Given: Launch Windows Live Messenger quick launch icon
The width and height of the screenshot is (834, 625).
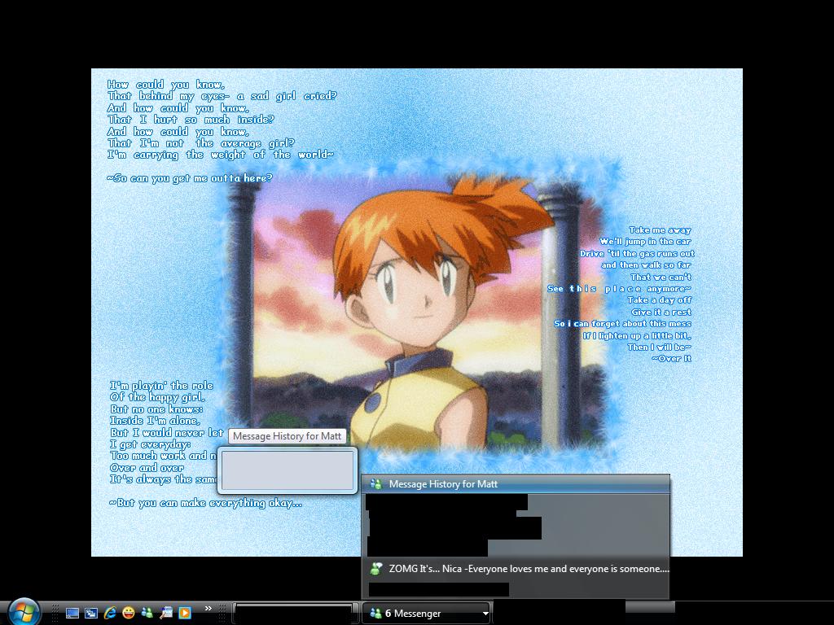Looking at the screenshot, I should (147, 613).
